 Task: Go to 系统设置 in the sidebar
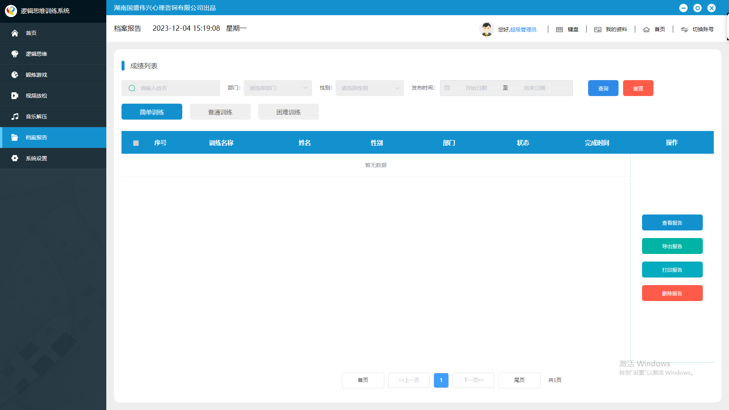click(36, 158)
